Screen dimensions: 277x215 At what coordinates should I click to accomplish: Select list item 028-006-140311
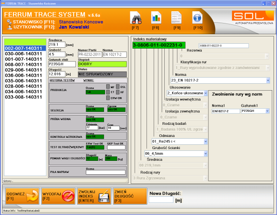tap(25, 86)
